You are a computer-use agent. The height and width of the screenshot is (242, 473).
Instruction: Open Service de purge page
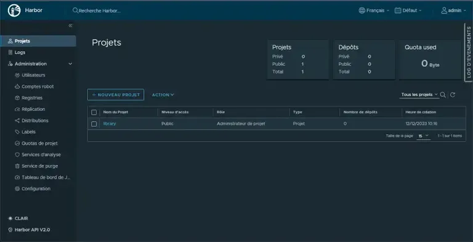(x=40, y=166)
